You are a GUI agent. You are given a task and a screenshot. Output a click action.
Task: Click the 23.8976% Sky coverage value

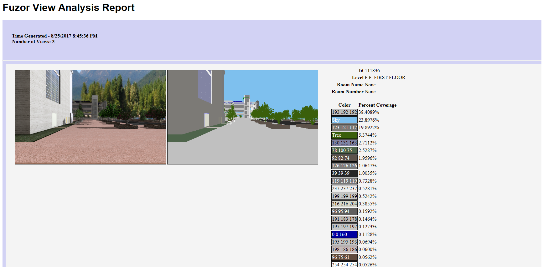click(369, 120)
